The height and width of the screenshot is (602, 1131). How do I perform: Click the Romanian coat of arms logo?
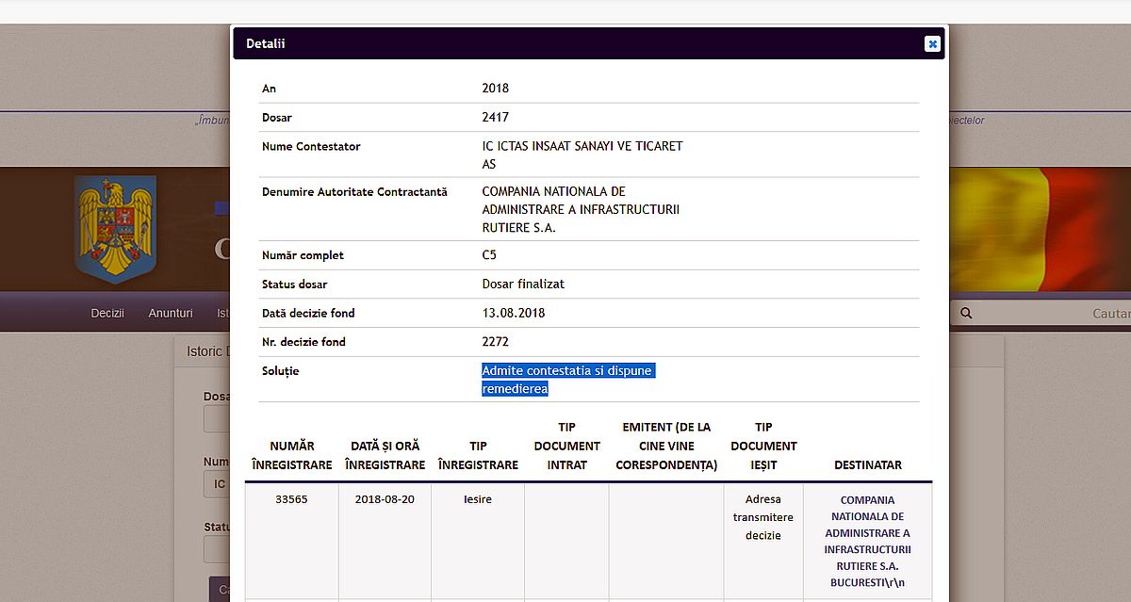(x=116, y=230)
